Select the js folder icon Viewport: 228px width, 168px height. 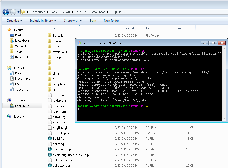[49, 62]
